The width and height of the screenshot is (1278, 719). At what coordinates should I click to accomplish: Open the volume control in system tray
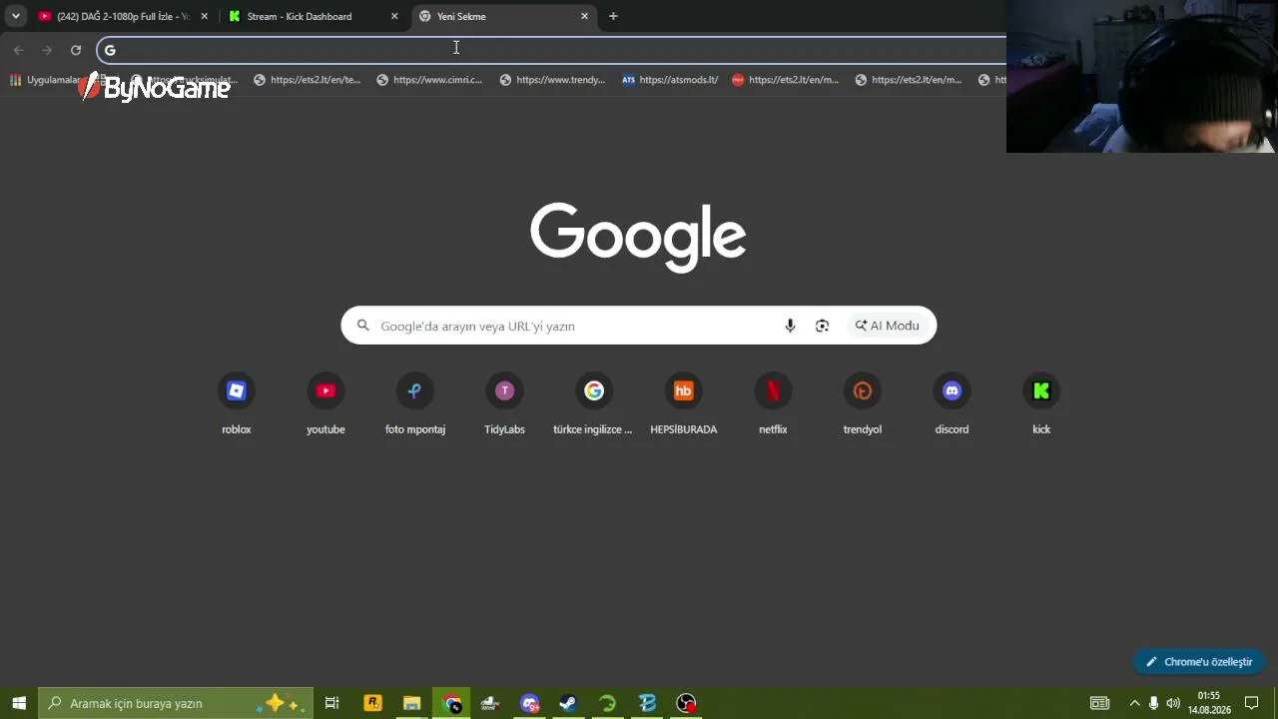point(1173,703)
